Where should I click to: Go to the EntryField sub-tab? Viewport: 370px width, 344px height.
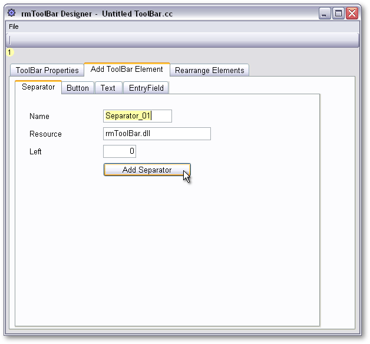[146, 88]
